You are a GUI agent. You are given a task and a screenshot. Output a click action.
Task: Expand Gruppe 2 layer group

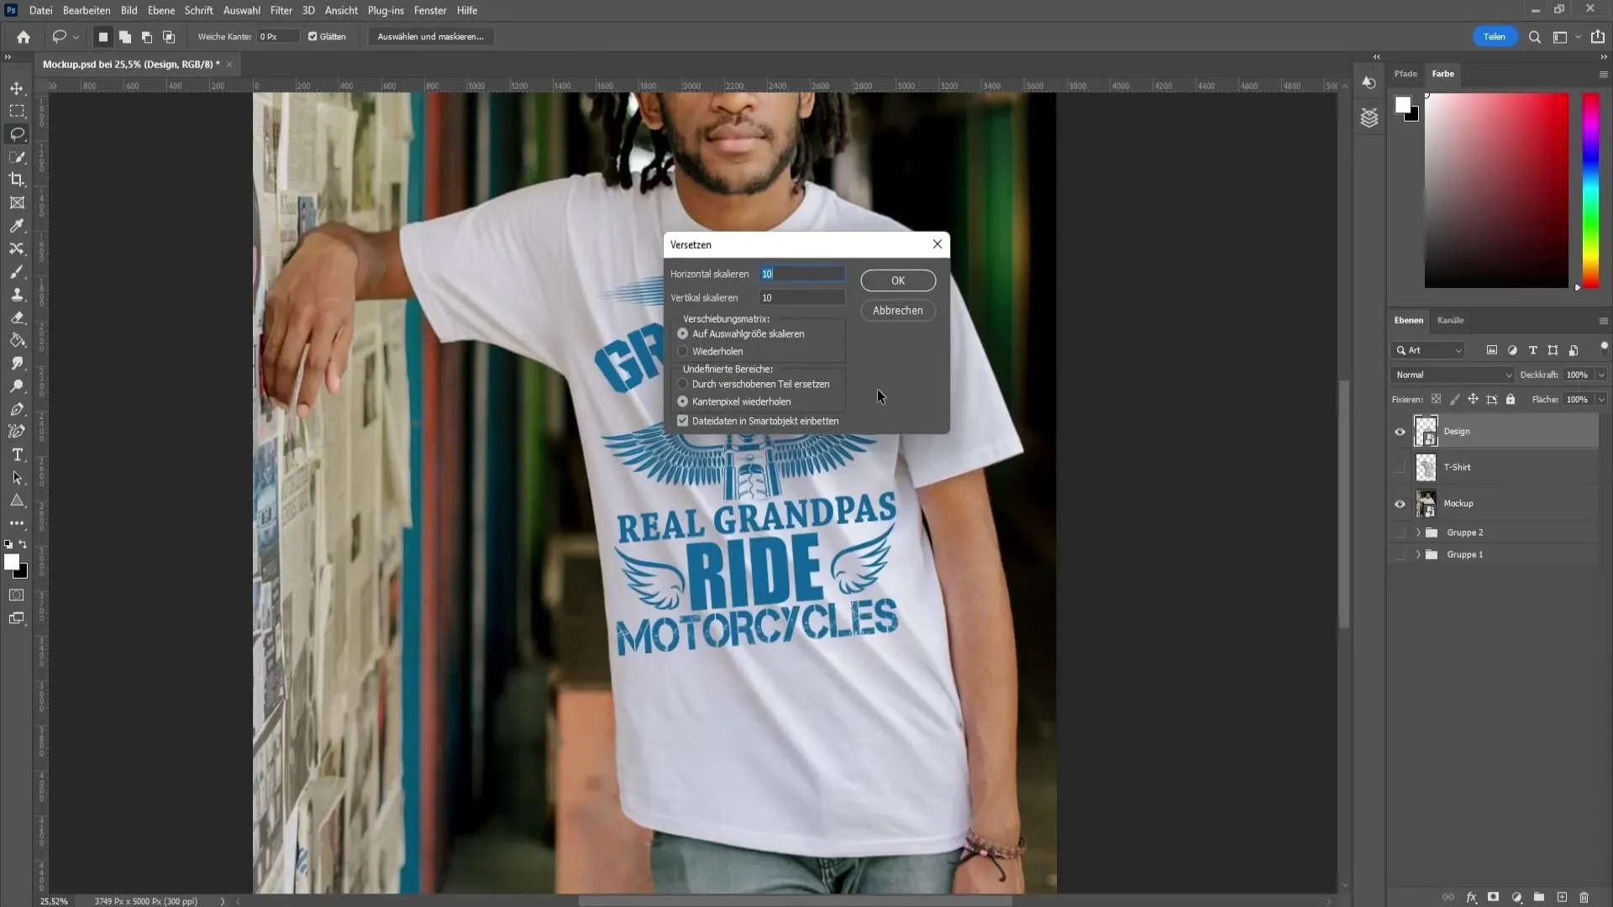coord(1419,532)
